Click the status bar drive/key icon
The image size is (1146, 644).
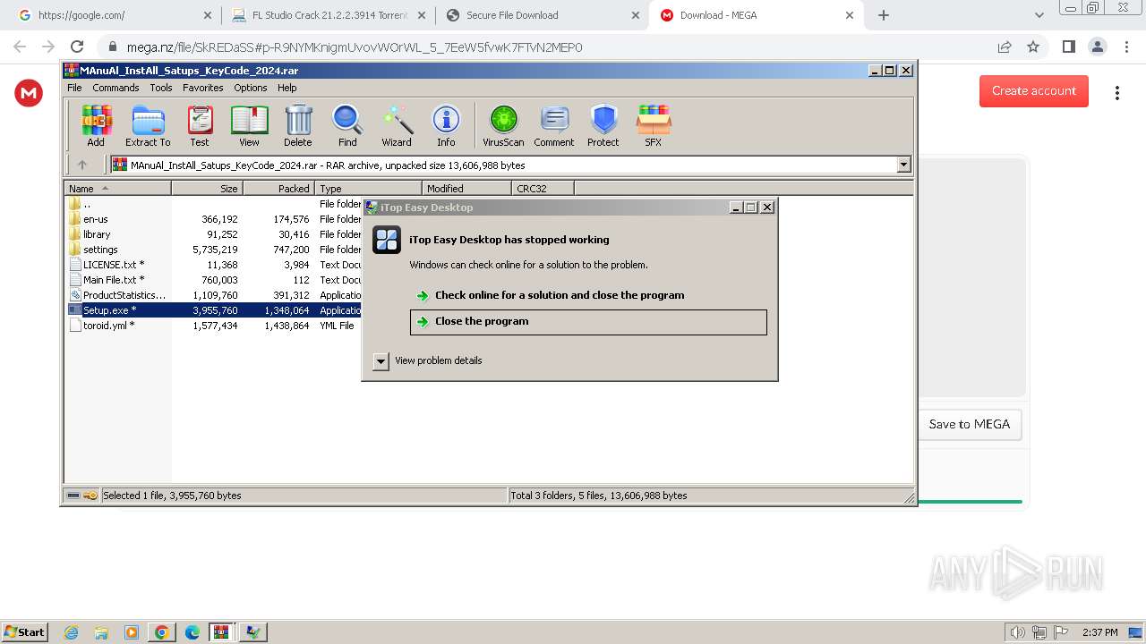pos(82,496)
